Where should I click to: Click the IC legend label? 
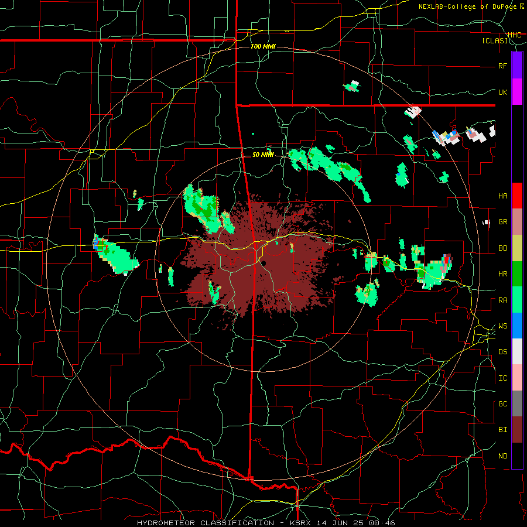(x=502, y=378)
